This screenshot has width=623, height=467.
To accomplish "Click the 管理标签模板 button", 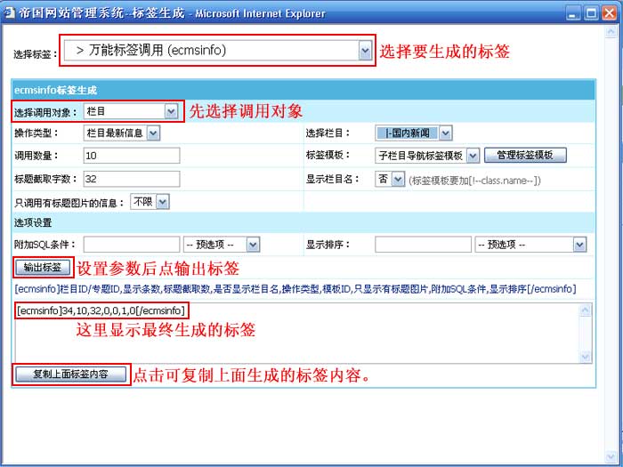I will pos(525,155).
